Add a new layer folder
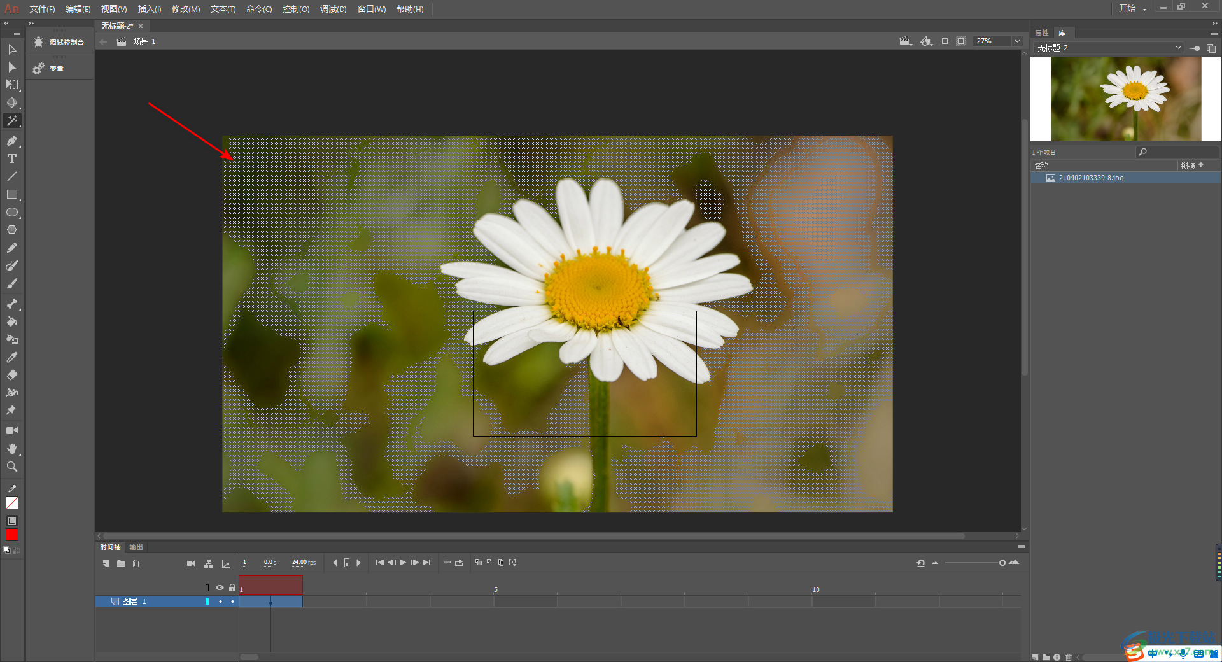The image size is (1222, 662). (121, 563)
